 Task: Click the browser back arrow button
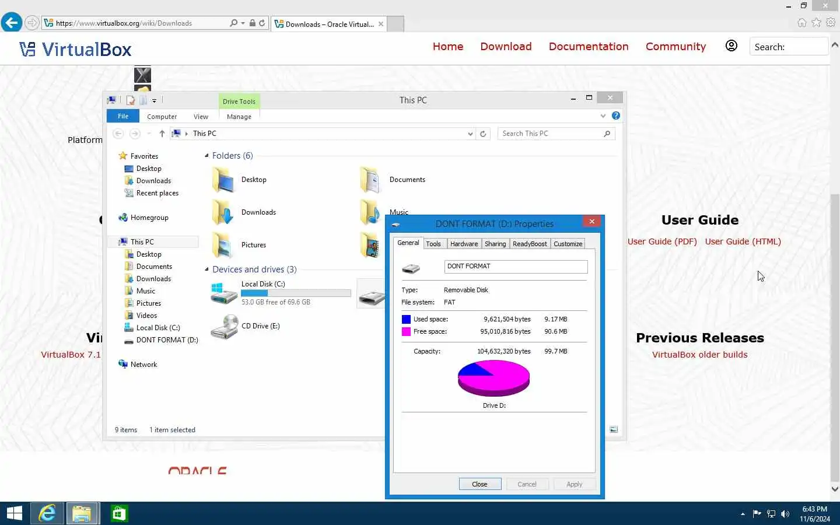pyautogui.click(x=11, y=23)
